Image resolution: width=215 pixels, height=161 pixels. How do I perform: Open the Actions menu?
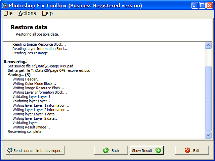tap(27, 13)
